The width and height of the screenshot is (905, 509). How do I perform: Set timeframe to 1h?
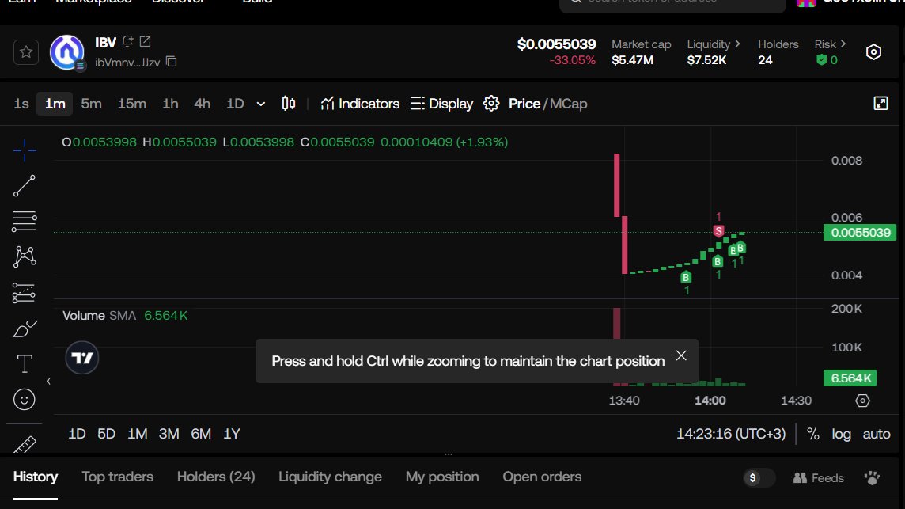170,104
